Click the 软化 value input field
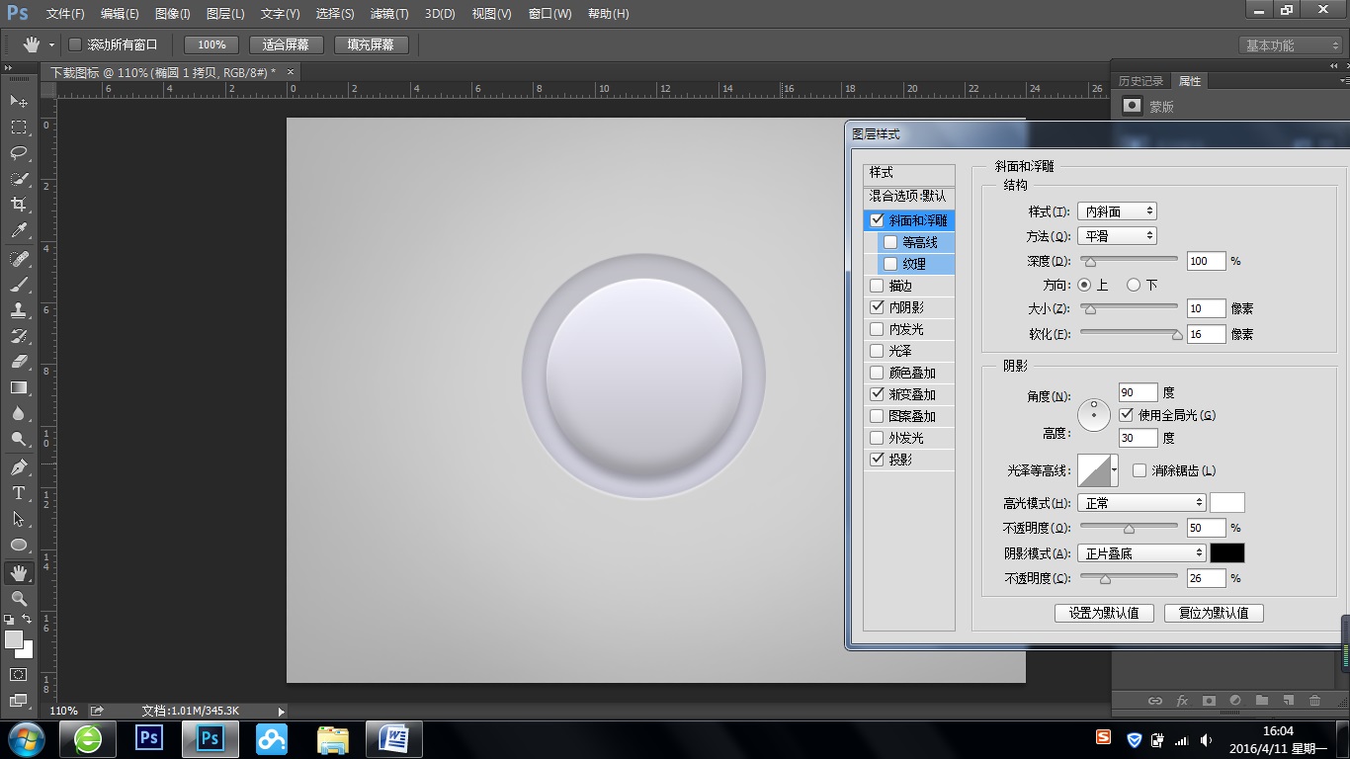The height and width of the screenshot is (759, 1350). pos(1207,334)
